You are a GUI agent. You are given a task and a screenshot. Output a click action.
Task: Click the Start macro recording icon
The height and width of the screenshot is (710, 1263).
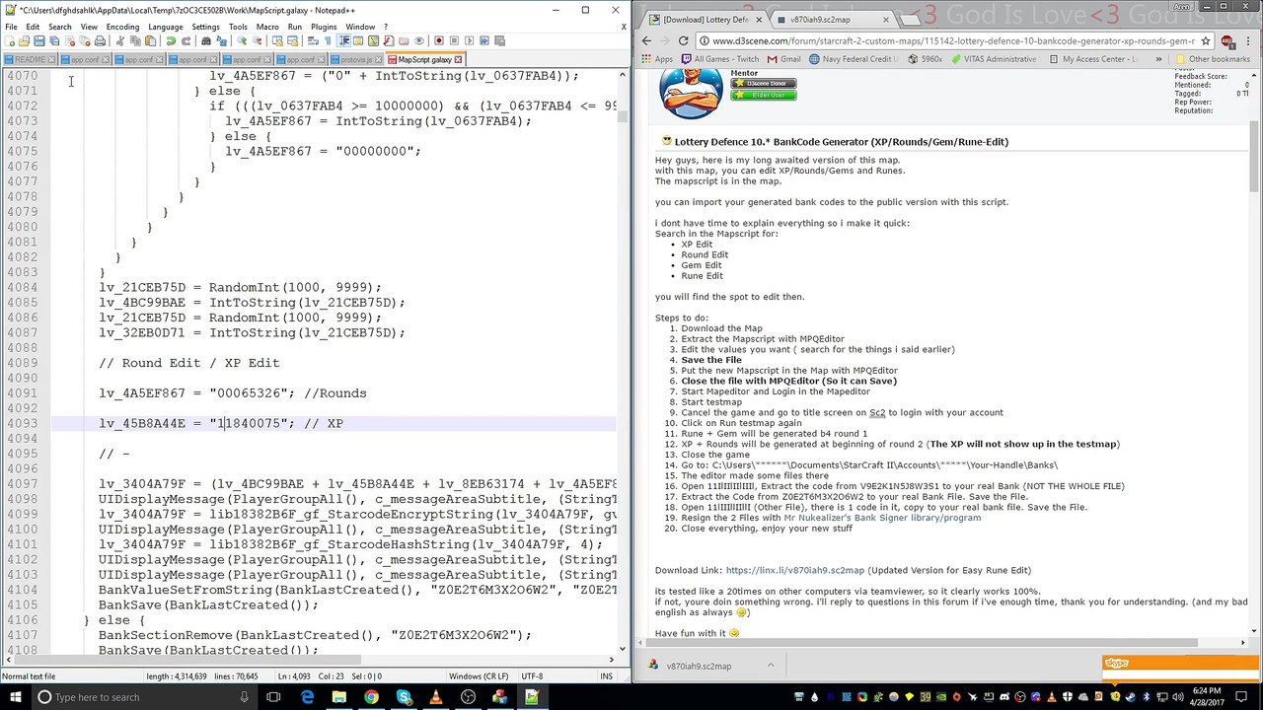click(x=438, y=40)
